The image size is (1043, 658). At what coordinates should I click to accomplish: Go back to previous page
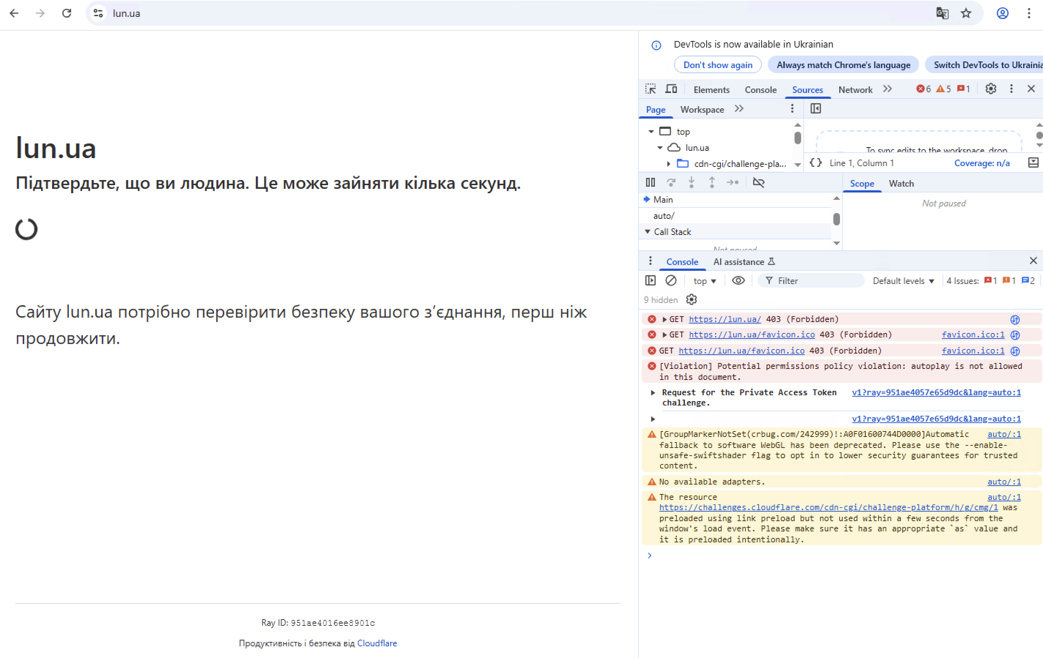(14, 14)
